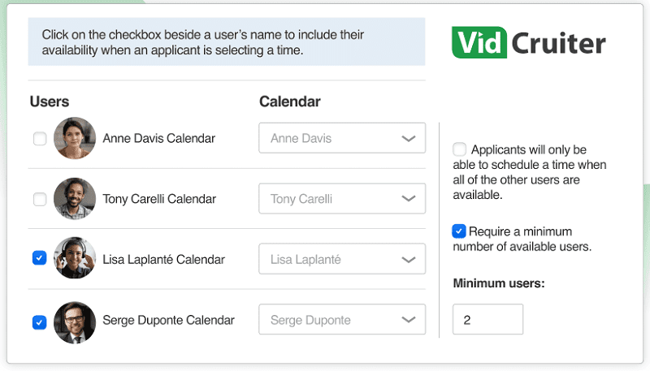650x371 pixels.
Task: Click the VidCruiter logo
Action: (528, 42)
